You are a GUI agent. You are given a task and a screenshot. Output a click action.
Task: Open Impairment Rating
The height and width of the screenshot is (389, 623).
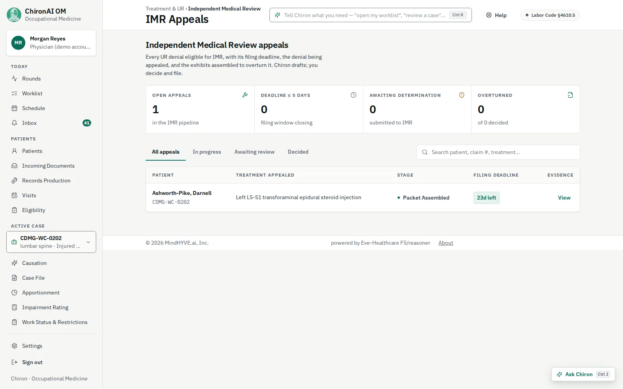[x=51, y=307]
